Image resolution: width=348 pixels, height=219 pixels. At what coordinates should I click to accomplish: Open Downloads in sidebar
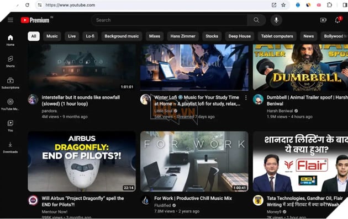[x=10, y=147]
